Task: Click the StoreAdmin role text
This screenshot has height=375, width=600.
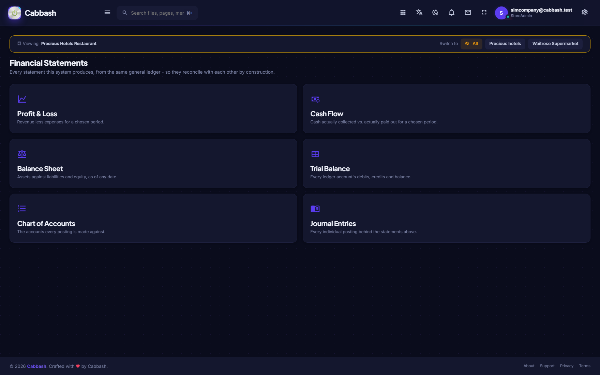Action: pos(521,16)
